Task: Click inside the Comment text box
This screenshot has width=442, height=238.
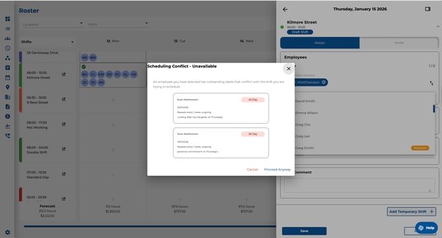Action: point(360,185)
